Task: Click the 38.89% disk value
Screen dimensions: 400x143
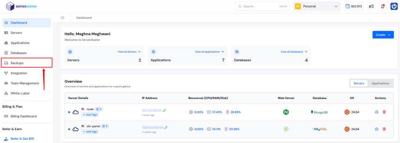Action: pyautogui.click(x=236, y=112)
